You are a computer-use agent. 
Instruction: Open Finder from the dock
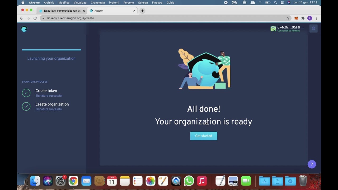point(35,181)
